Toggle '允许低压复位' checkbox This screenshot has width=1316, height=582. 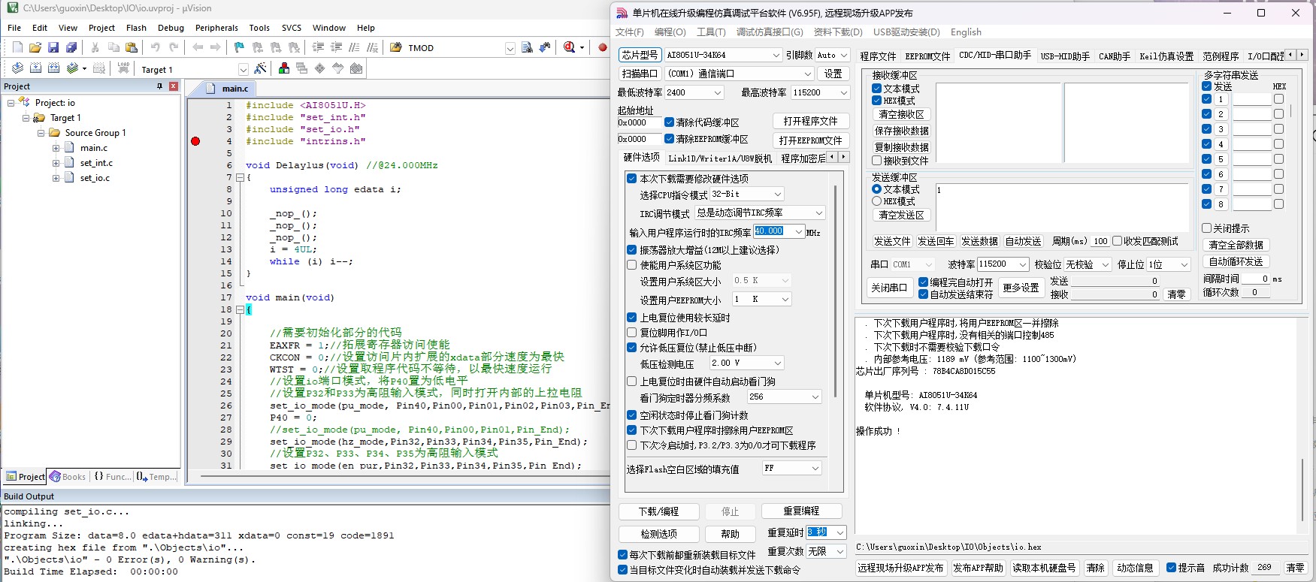point(632,348)
